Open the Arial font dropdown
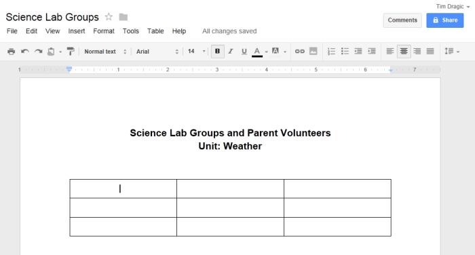This screenshot has height=255, width=475. tap(157, 52)
